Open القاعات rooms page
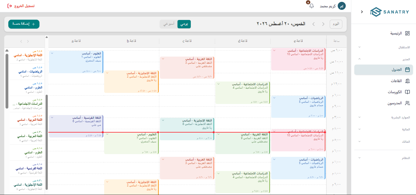Image resolution: width=416 pixels, height=195 pixels. click(x=384, y=81)
